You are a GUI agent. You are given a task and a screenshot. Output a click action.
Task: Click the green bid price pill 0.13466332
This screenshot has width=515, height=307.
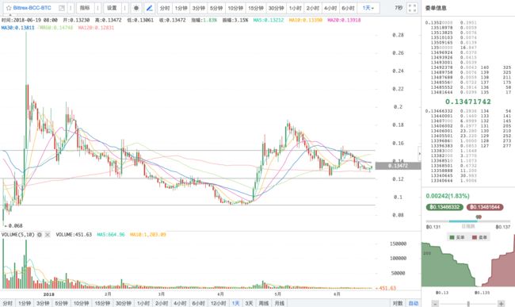pyautogui.click(x=444, y=207)
